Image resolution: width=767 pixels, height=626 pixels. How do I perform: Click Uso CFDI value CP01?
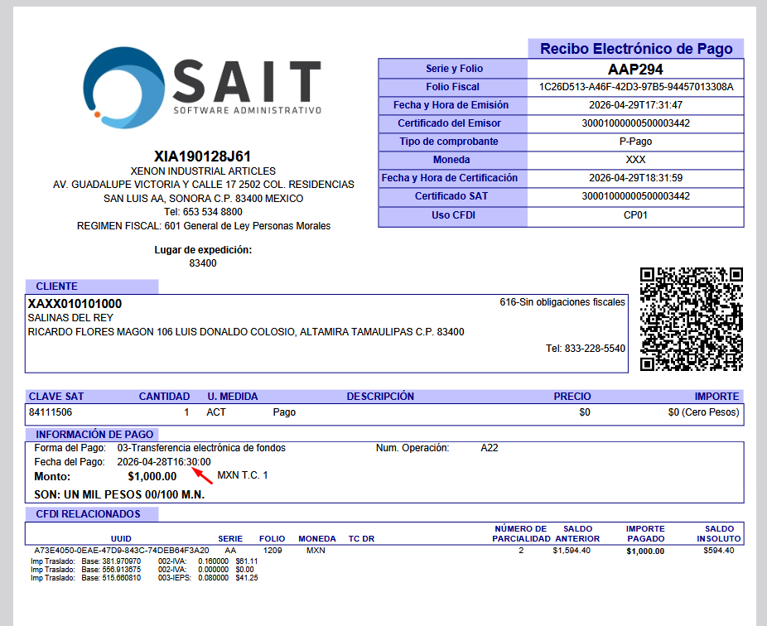tap(635, 215)
